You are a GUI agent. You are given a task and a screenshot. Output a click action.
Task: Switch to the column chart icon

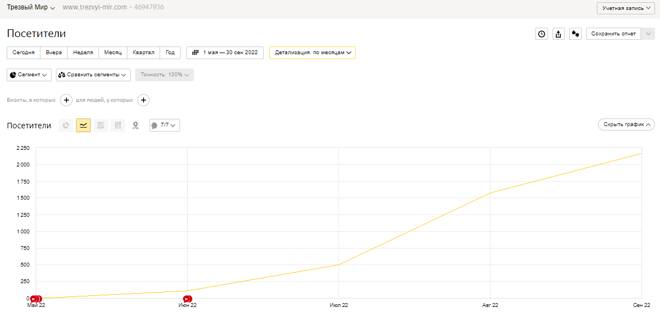[117, 126]
